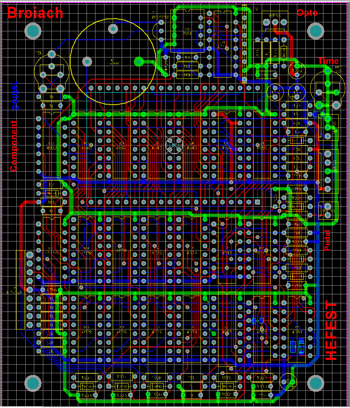Click the 100u electrolytic capacitor left of "Time"
350x408 pixels.
pos(297,70)
